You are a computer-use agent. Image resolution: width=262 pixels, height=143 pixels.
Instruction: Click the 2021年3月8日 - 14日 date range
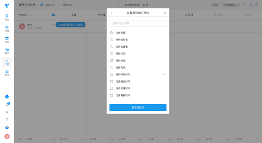[x=136, y=5]
